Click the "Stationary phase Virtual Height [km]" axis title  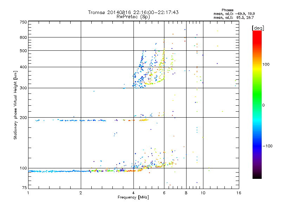pos(15,105)
